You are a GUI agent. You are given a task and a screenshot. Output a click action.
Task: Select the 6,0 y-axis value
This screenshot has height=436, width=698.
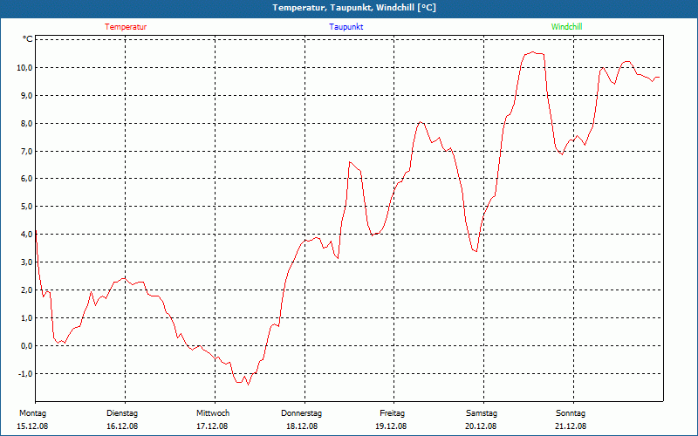[x=27, y=179]
